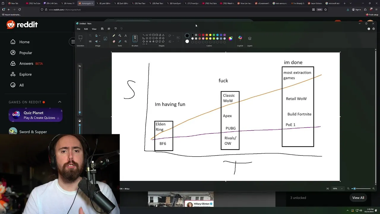Click the browser reload button
Screen dimensions: 380x214
pyautogui.click(x=20, y=10)
